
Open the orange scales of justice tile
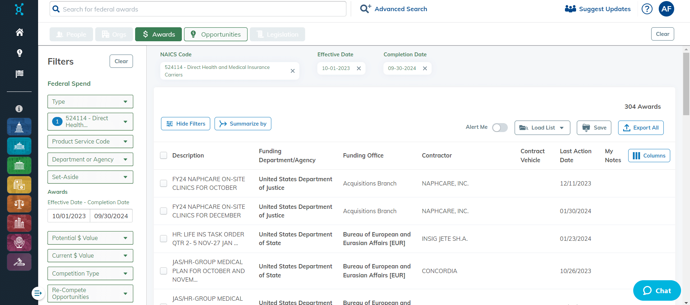coord(19,204)
